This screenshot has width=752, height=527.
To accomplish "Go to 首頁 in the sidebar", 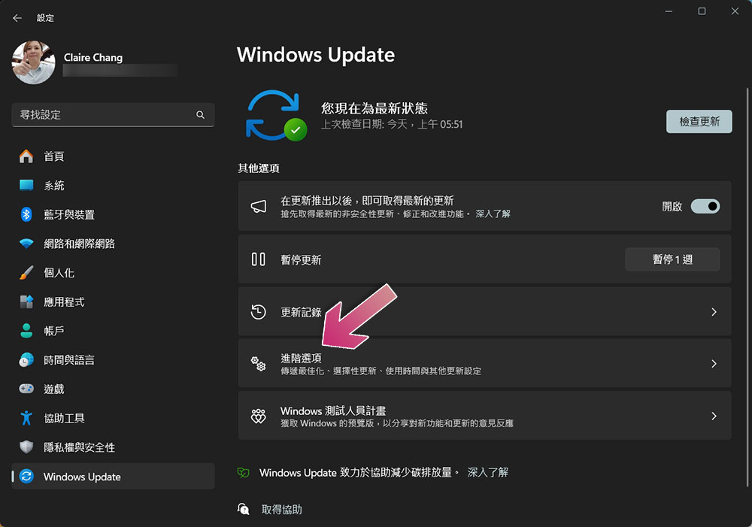I will pos(54,156).
